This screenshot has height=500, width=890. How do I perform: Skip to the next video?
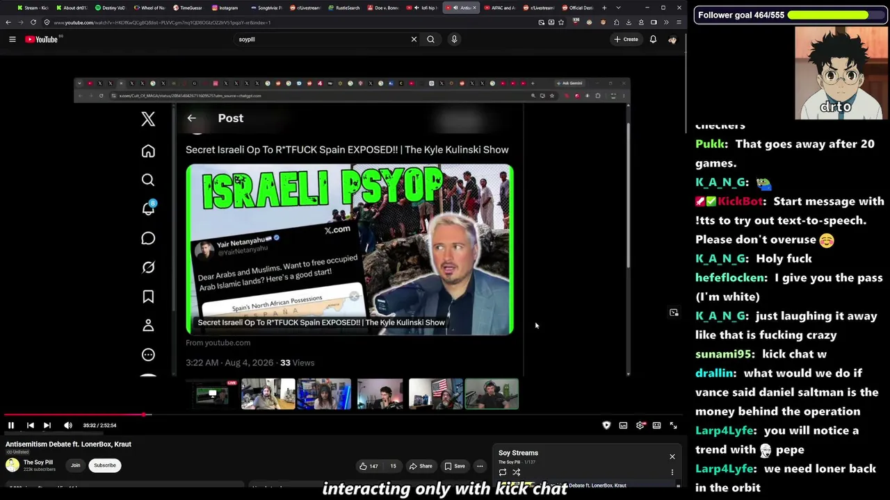(47, 425)
